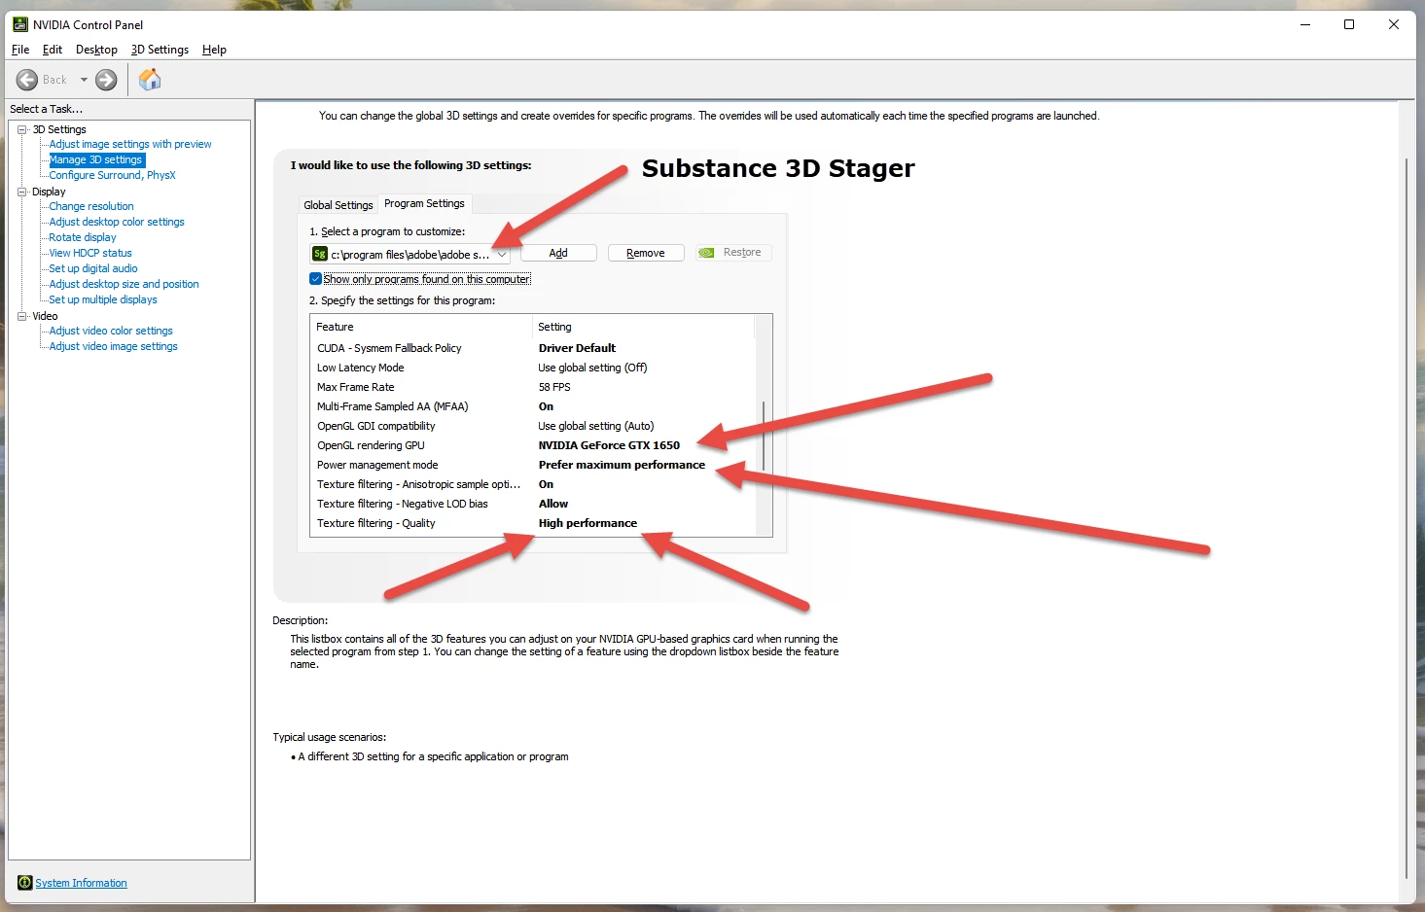Click the settings list scrollbar thumb
The width and height of the screenshot is (1425, 912).
point(764,436)
